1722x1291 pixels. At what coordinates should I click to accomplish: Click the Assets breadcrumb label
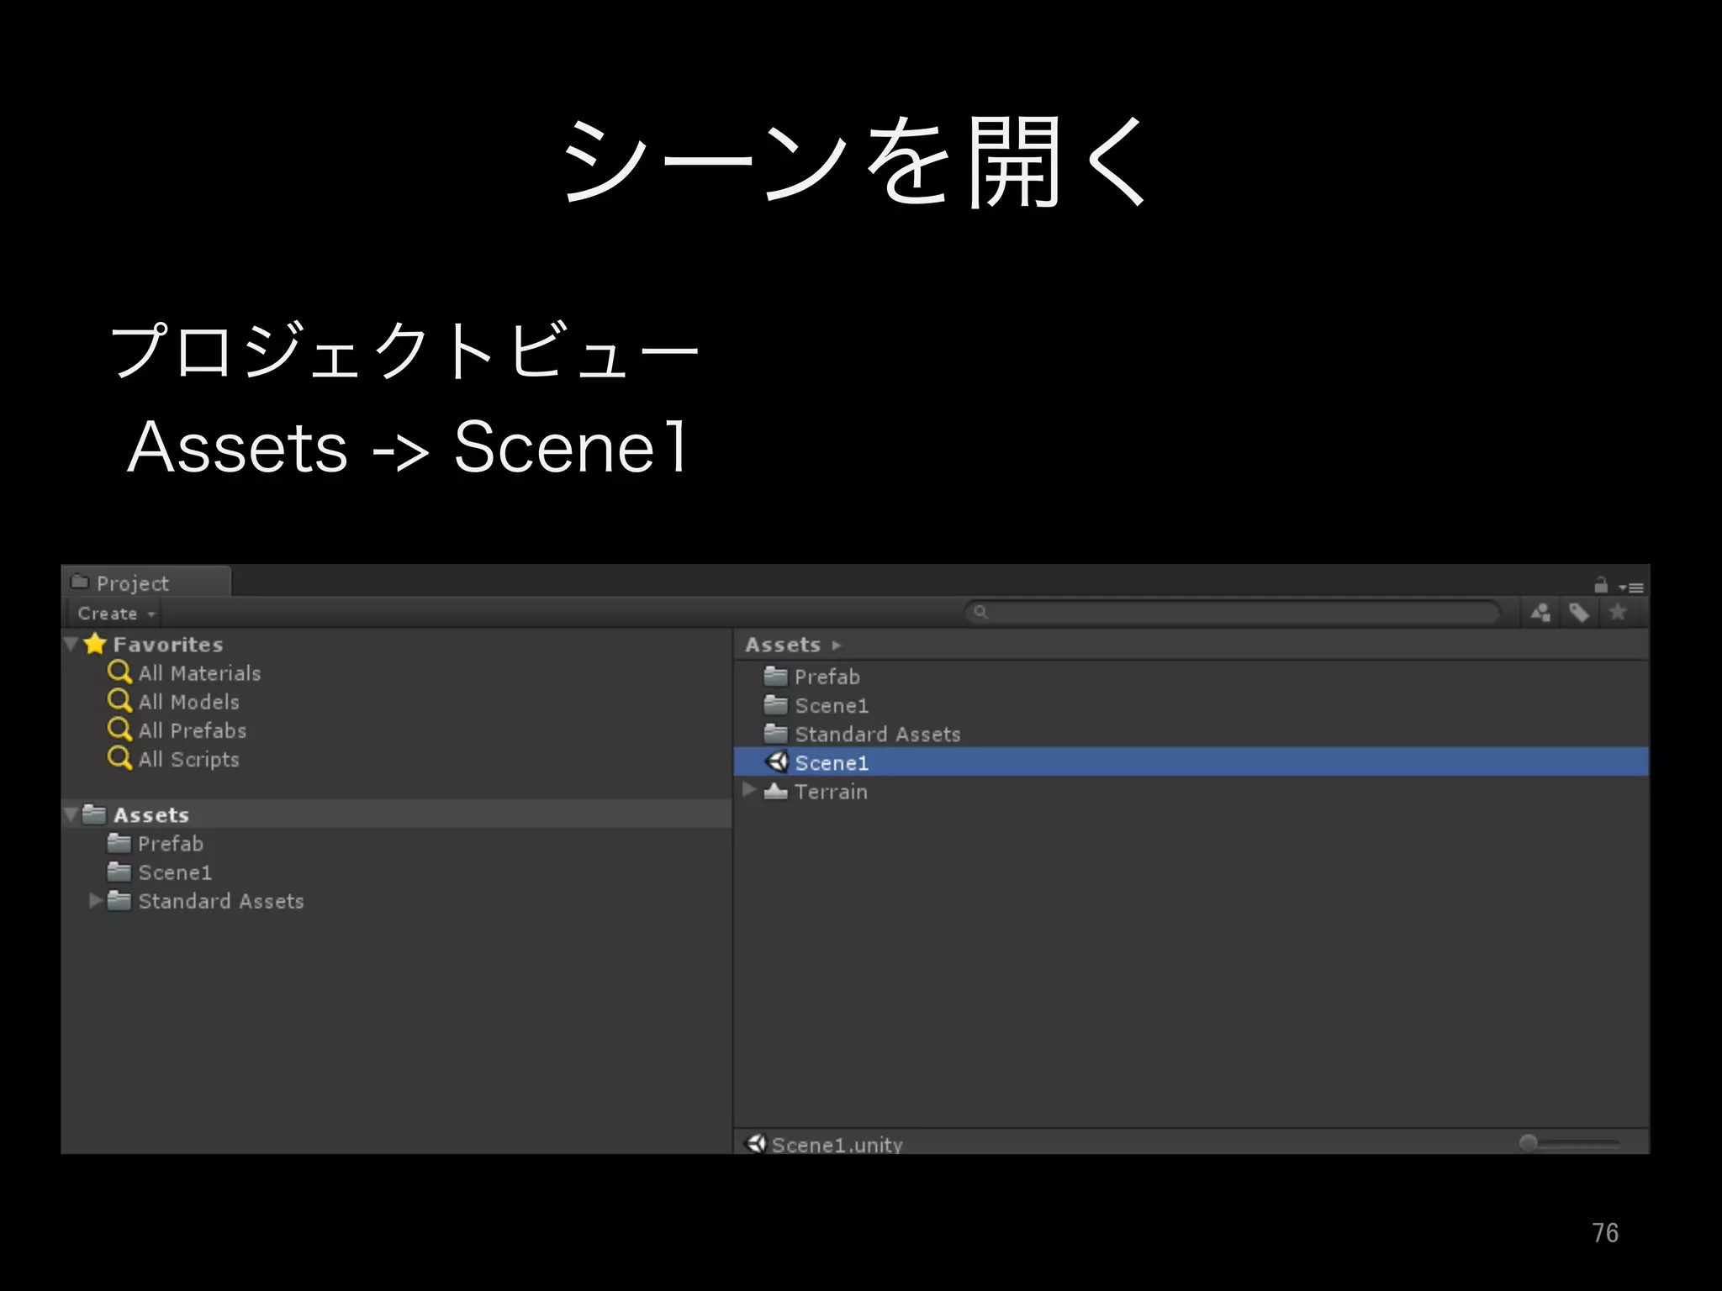point(783,645)
